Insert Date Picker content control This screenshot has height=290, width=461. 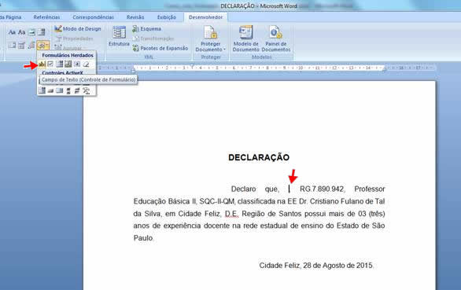click(21, 45)
